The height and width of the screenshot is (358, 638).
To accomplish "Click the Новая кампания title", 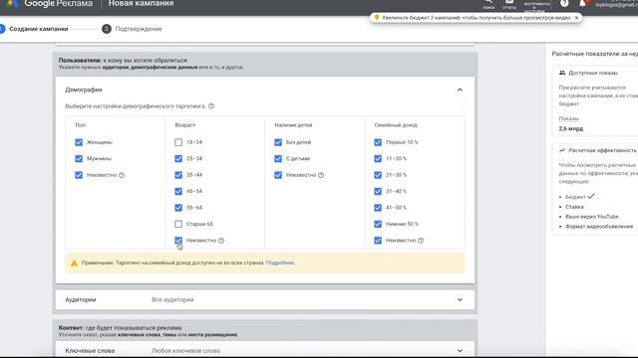I will 141,4.
